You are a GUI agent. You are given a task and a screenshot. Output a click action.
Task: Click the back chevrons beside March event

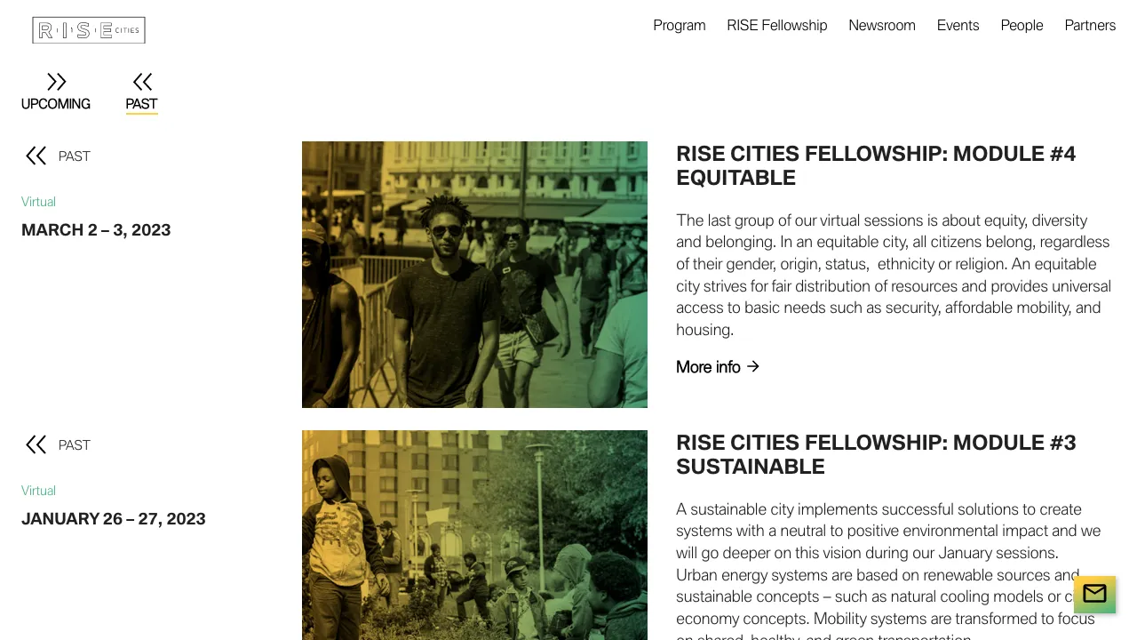[x=36, y=156]
